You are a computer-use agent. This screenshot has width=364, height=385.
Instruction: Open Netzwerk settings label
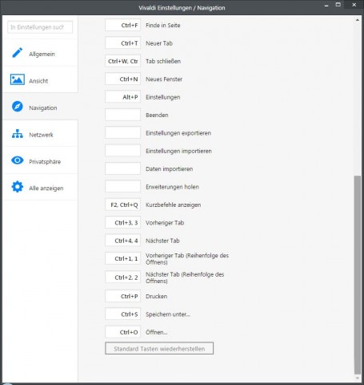point(41,135)
